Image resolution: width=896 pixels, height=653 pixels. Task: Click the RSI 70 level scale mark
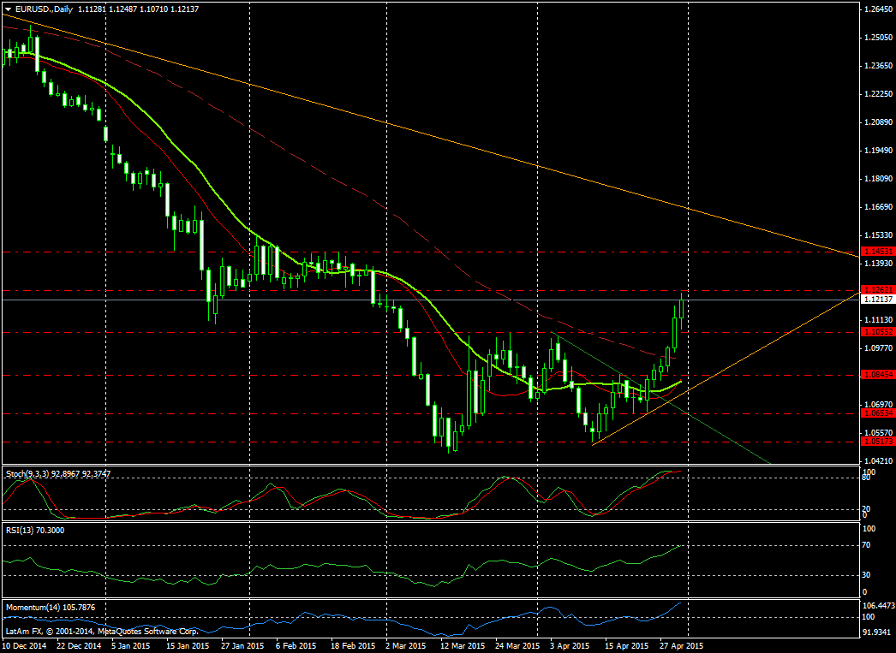pyautogui.click(x=867, y=544)
